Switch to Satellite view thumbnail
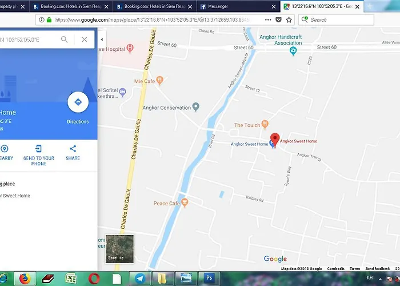The width and height of the screenshot is (400, 286). (x=119, y=249)
